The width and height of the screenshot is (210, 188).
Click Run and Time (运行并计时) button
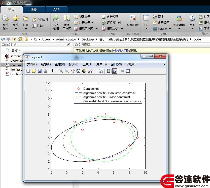coord(112,23)
